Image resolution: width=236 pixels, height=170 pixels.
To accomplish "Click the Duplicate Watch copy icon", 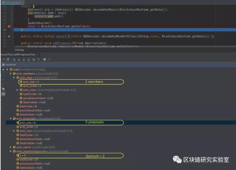I will [x=3, y=89].
